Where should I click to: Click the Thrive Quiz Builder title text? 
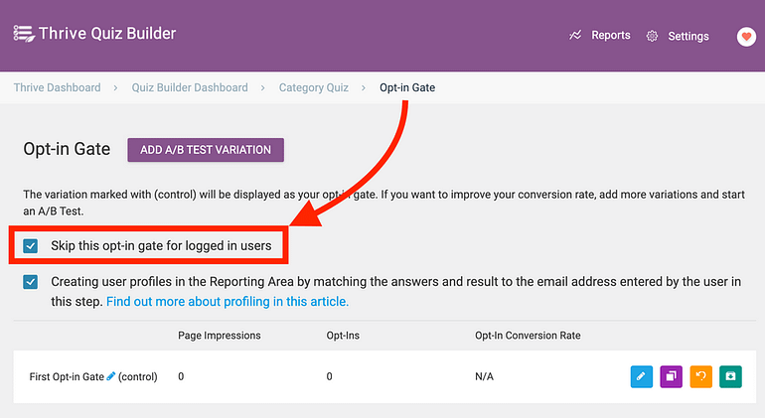click(107, 33)
